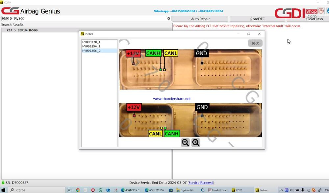Launch Google Chrome from taskbar
This screenshot has height=193, width=329.
pos(78,190)
